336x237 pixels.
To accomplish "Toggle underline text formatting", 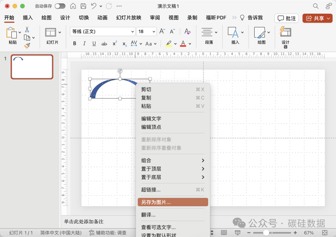I will point(94,43).
